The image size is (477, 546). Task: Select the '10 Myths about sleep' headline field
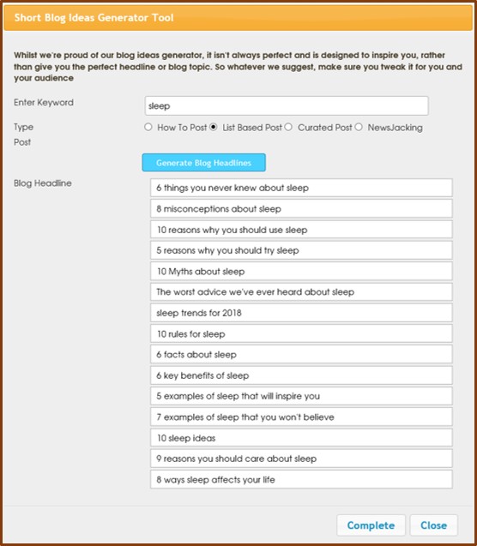[x=301, y=271]
